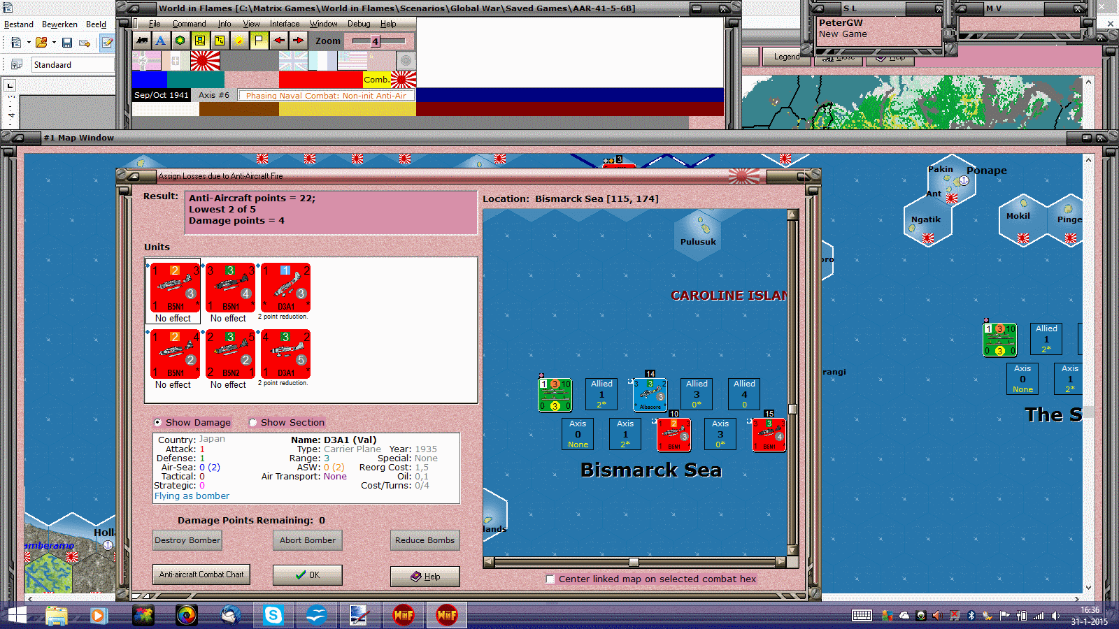Click the Allied 4 sea box
1119x629 pixels.
point(744,394)
